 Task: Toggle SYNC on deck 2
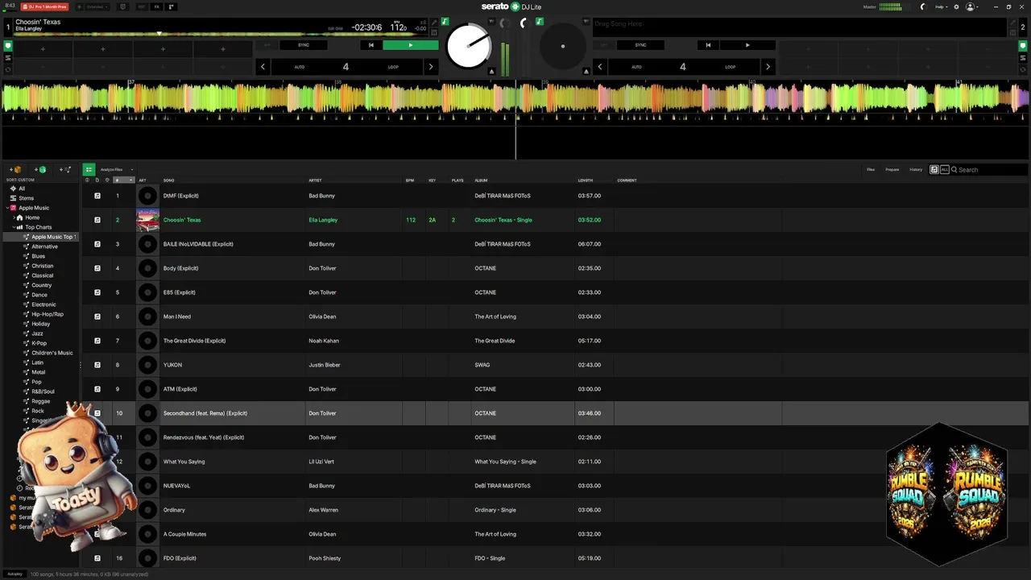pos(640,45)
